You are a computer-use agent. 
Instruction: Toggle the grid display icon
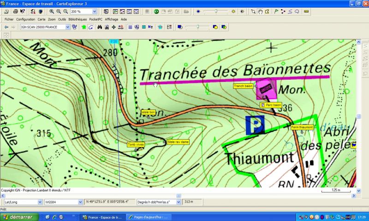[x=130, y=27]
